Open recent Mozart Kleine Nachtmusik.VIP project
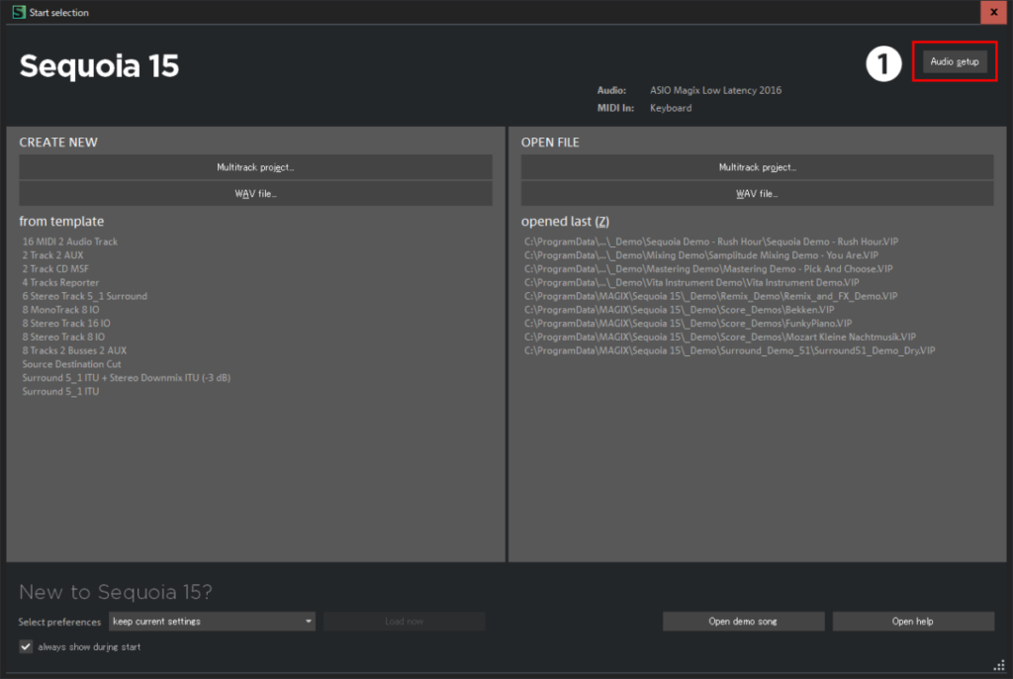 pyautogui.click(x=719, y=338)
